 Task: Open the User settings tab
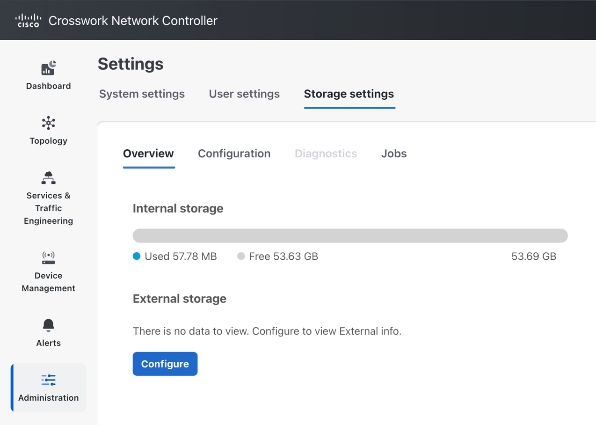244,94
